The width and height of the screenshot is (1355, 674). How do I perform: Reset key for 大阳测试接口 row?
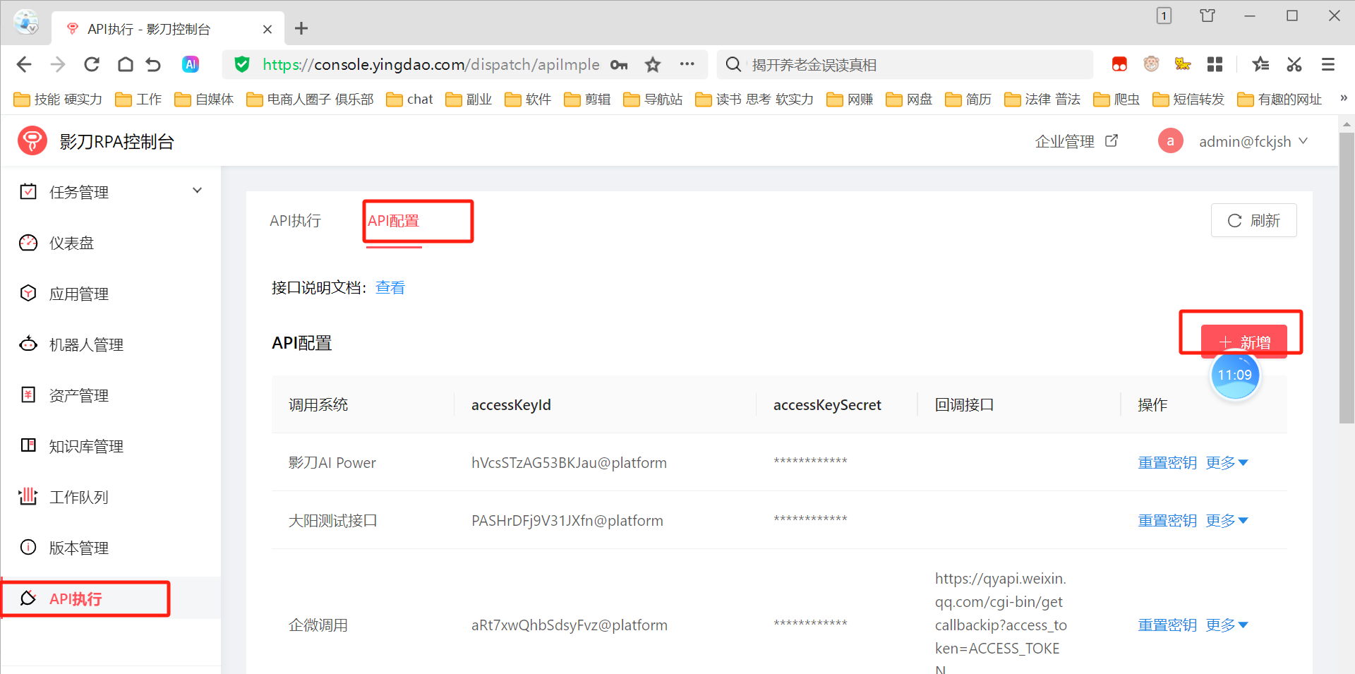click(1167, 521)
